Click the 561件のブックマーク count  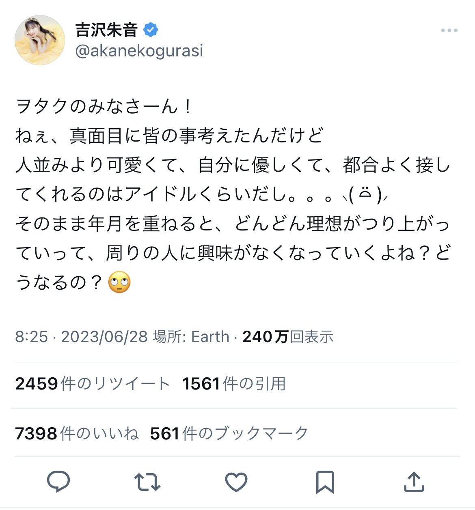click(229, 433)
